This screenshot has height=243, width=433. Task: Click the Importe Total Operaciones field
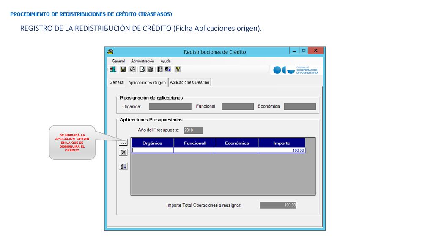click(x=278, y=205)
